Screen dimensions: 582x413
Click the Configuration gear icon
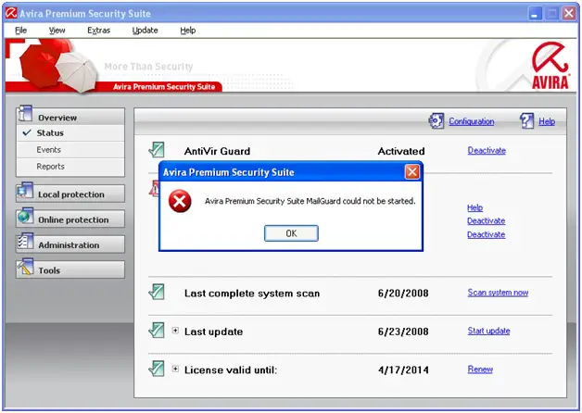[436, 121]
